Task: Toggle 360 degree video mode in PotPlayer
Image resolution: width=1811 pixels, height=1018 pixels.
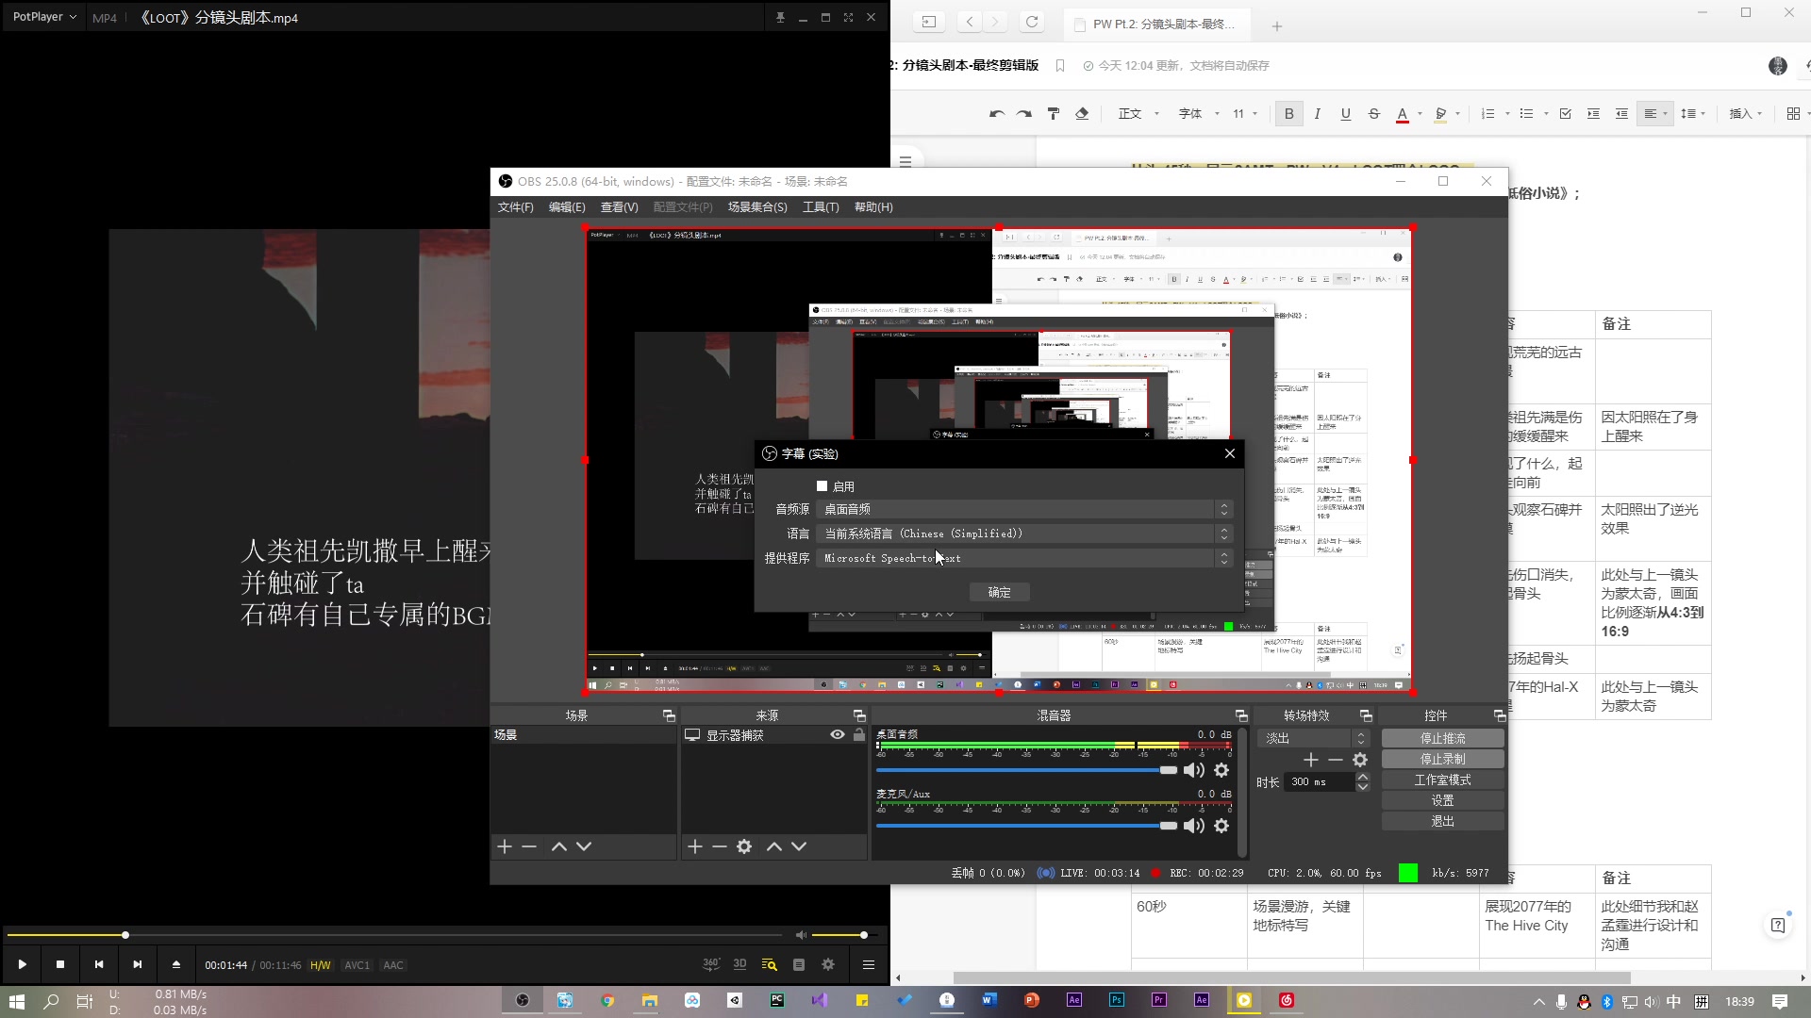Action: tap(711, 964)
